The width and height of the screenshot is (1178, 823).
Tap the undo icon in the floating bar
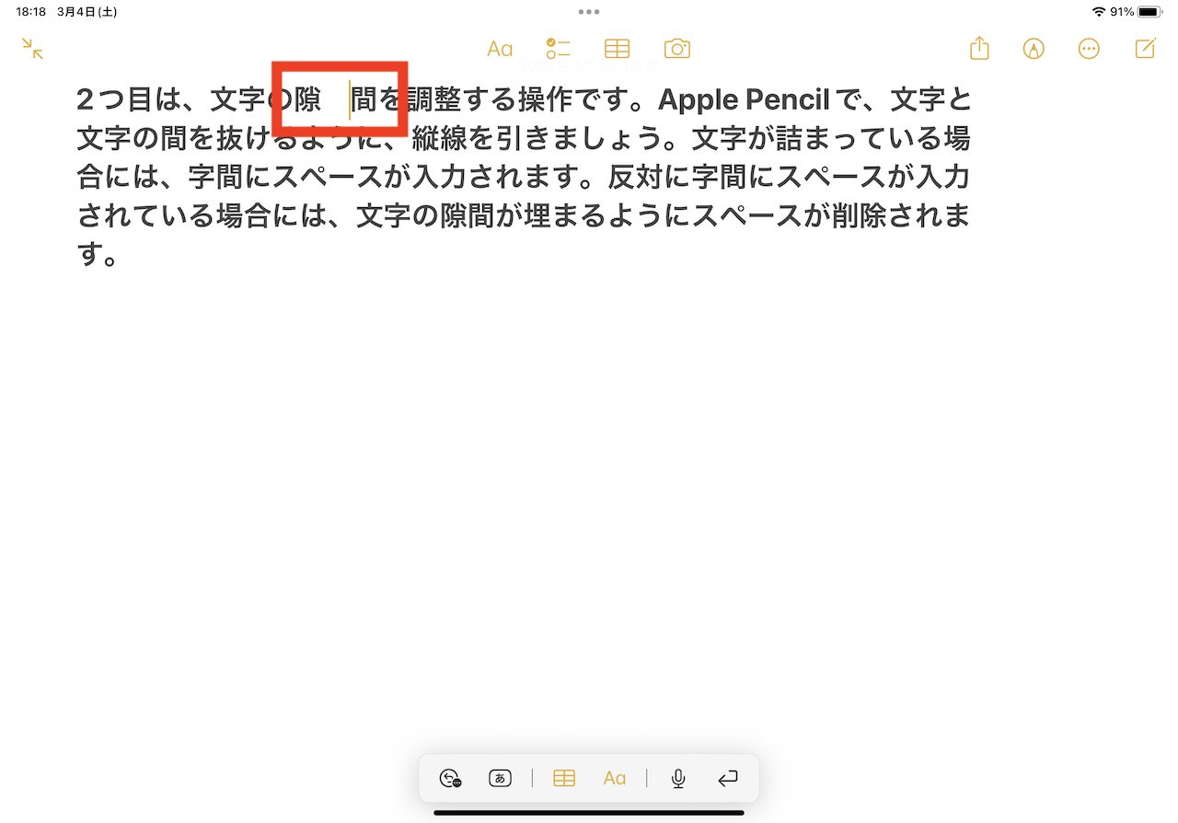[x=450, y=779]
